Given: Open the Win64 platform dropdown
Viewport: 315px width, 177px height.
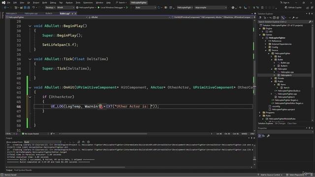Looking at the screenshot, I should point(65,7).
